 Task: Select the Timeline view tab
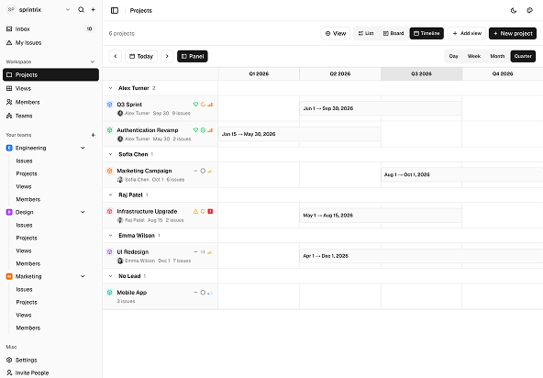pyautogui.click(x=427, y=33)
